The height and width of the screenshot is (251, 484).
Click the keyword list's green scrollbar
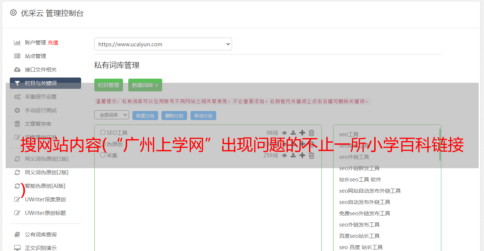440,145
